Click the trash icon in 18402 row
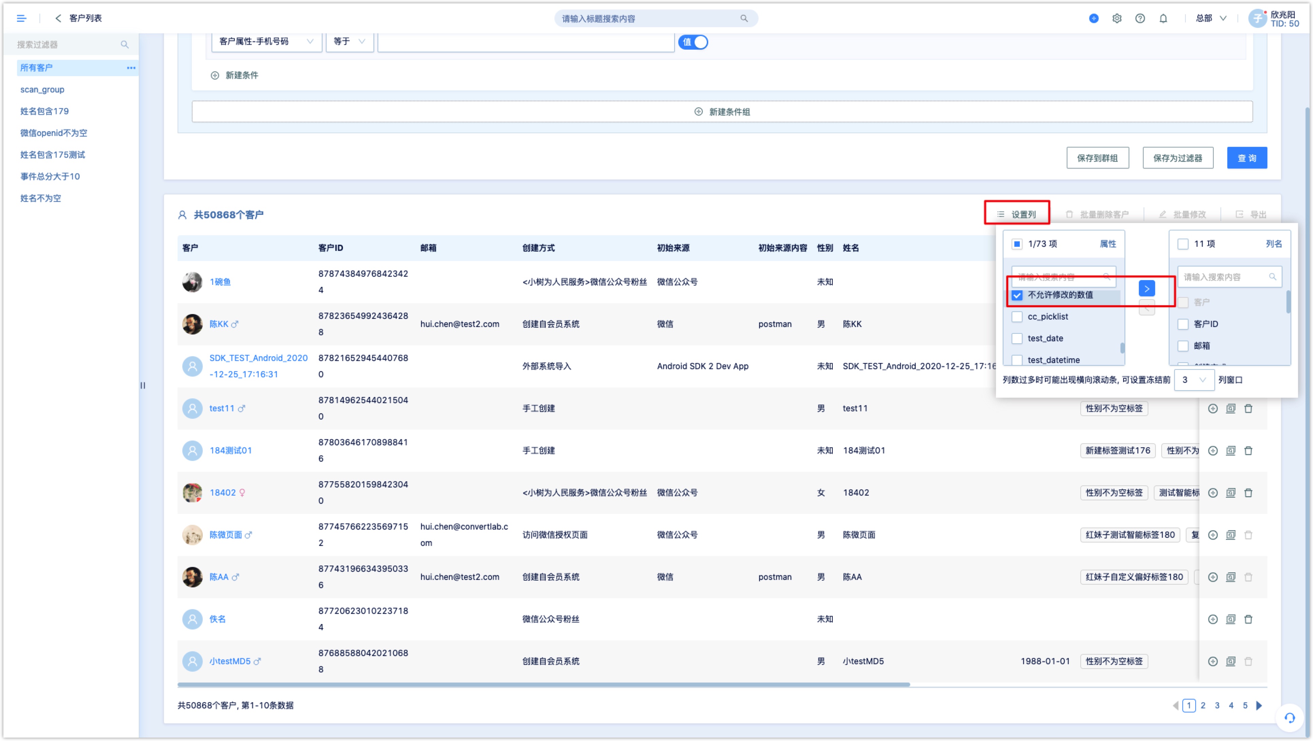Image resolution: width=1313 pixels, height=741 pixels. coord(1248,493)
